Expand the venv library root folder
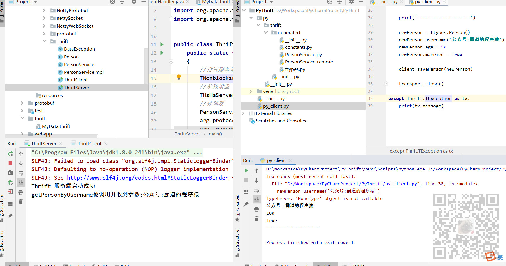This screenshot has height=266, width=506. pyautogui.click(x=251, y=91)
